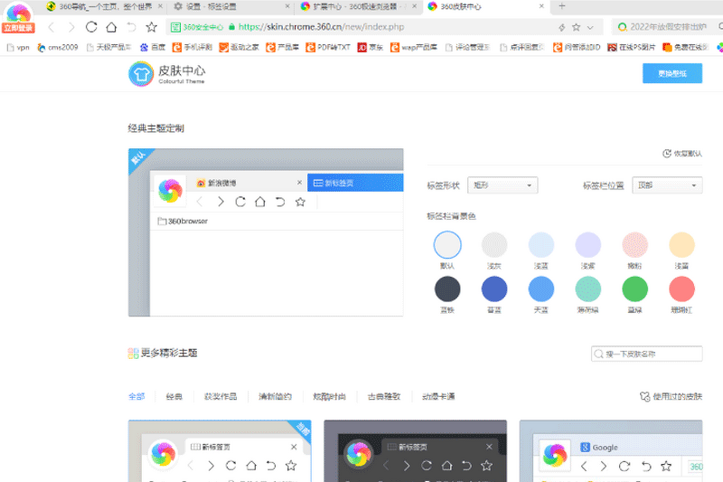
Task: Click the 皮肤中心 T-shirt logo
Action: pos(141,74)
